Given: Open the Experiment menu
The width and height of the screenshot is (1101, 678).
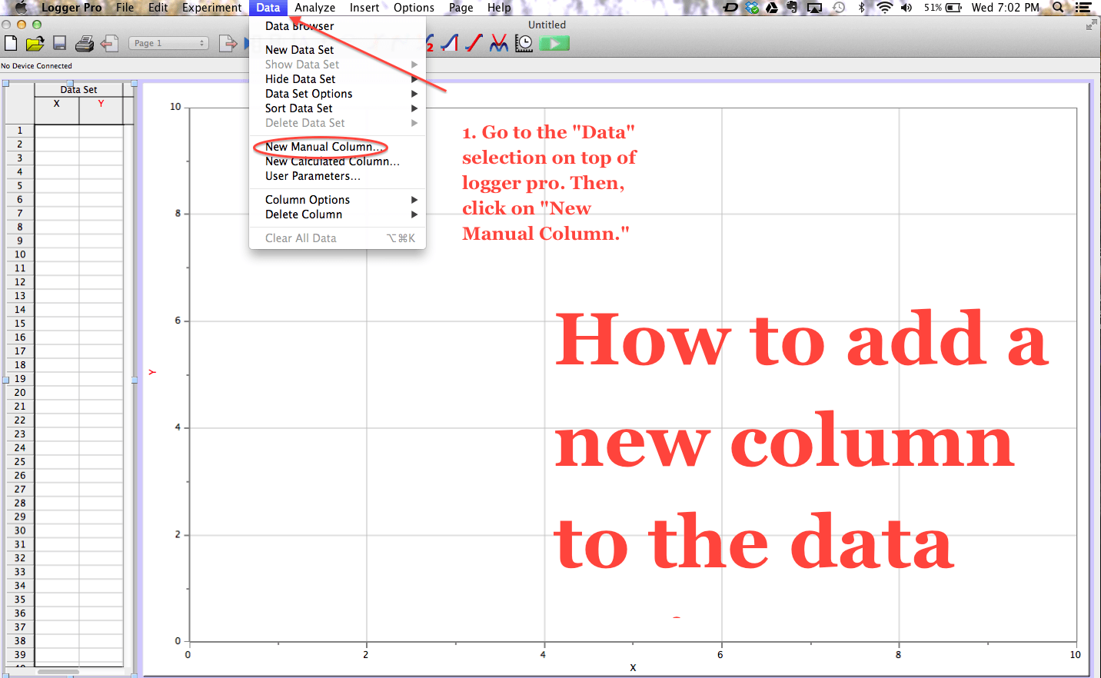Looking at the screenshot, I should 212,8.
